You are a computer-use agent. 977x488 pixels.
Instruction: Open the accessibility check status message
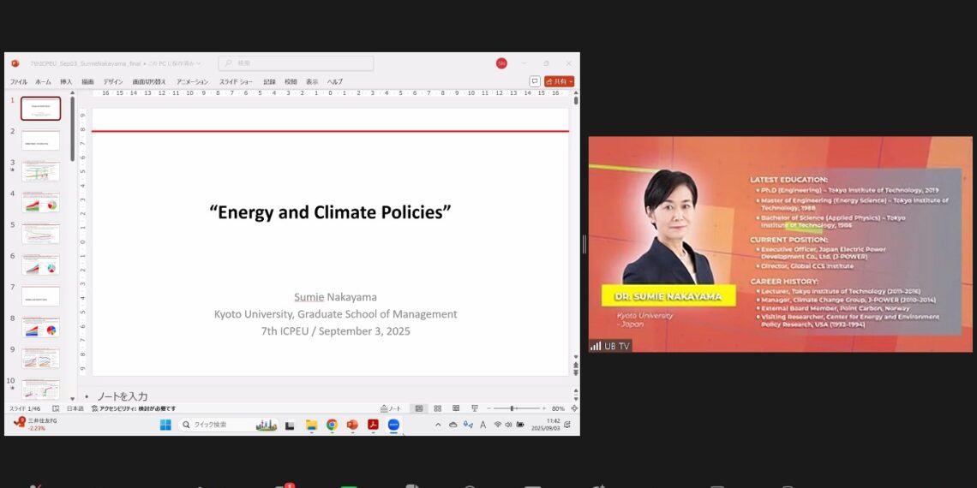[133, 409]
